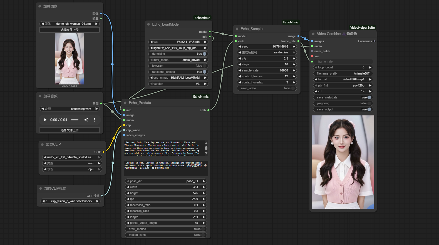Click the Echo_Predata emb output port

[x=208, y=110]
